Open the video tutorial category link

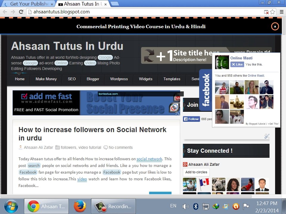(x=90, y=147)
